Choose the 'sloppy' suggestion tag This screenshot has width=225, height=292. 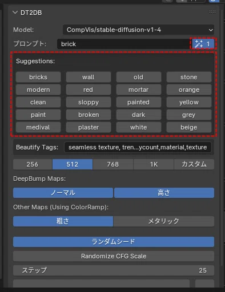pyautogui.click(x=89, y=102)
